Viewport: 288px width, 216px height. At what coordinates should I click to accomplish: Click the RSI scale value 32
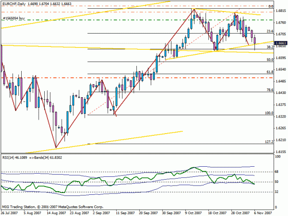pos(276,192)
